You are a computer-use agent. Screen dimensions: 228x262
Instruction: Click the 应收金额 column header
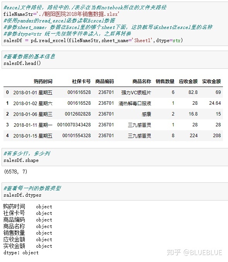pos(188,82)
